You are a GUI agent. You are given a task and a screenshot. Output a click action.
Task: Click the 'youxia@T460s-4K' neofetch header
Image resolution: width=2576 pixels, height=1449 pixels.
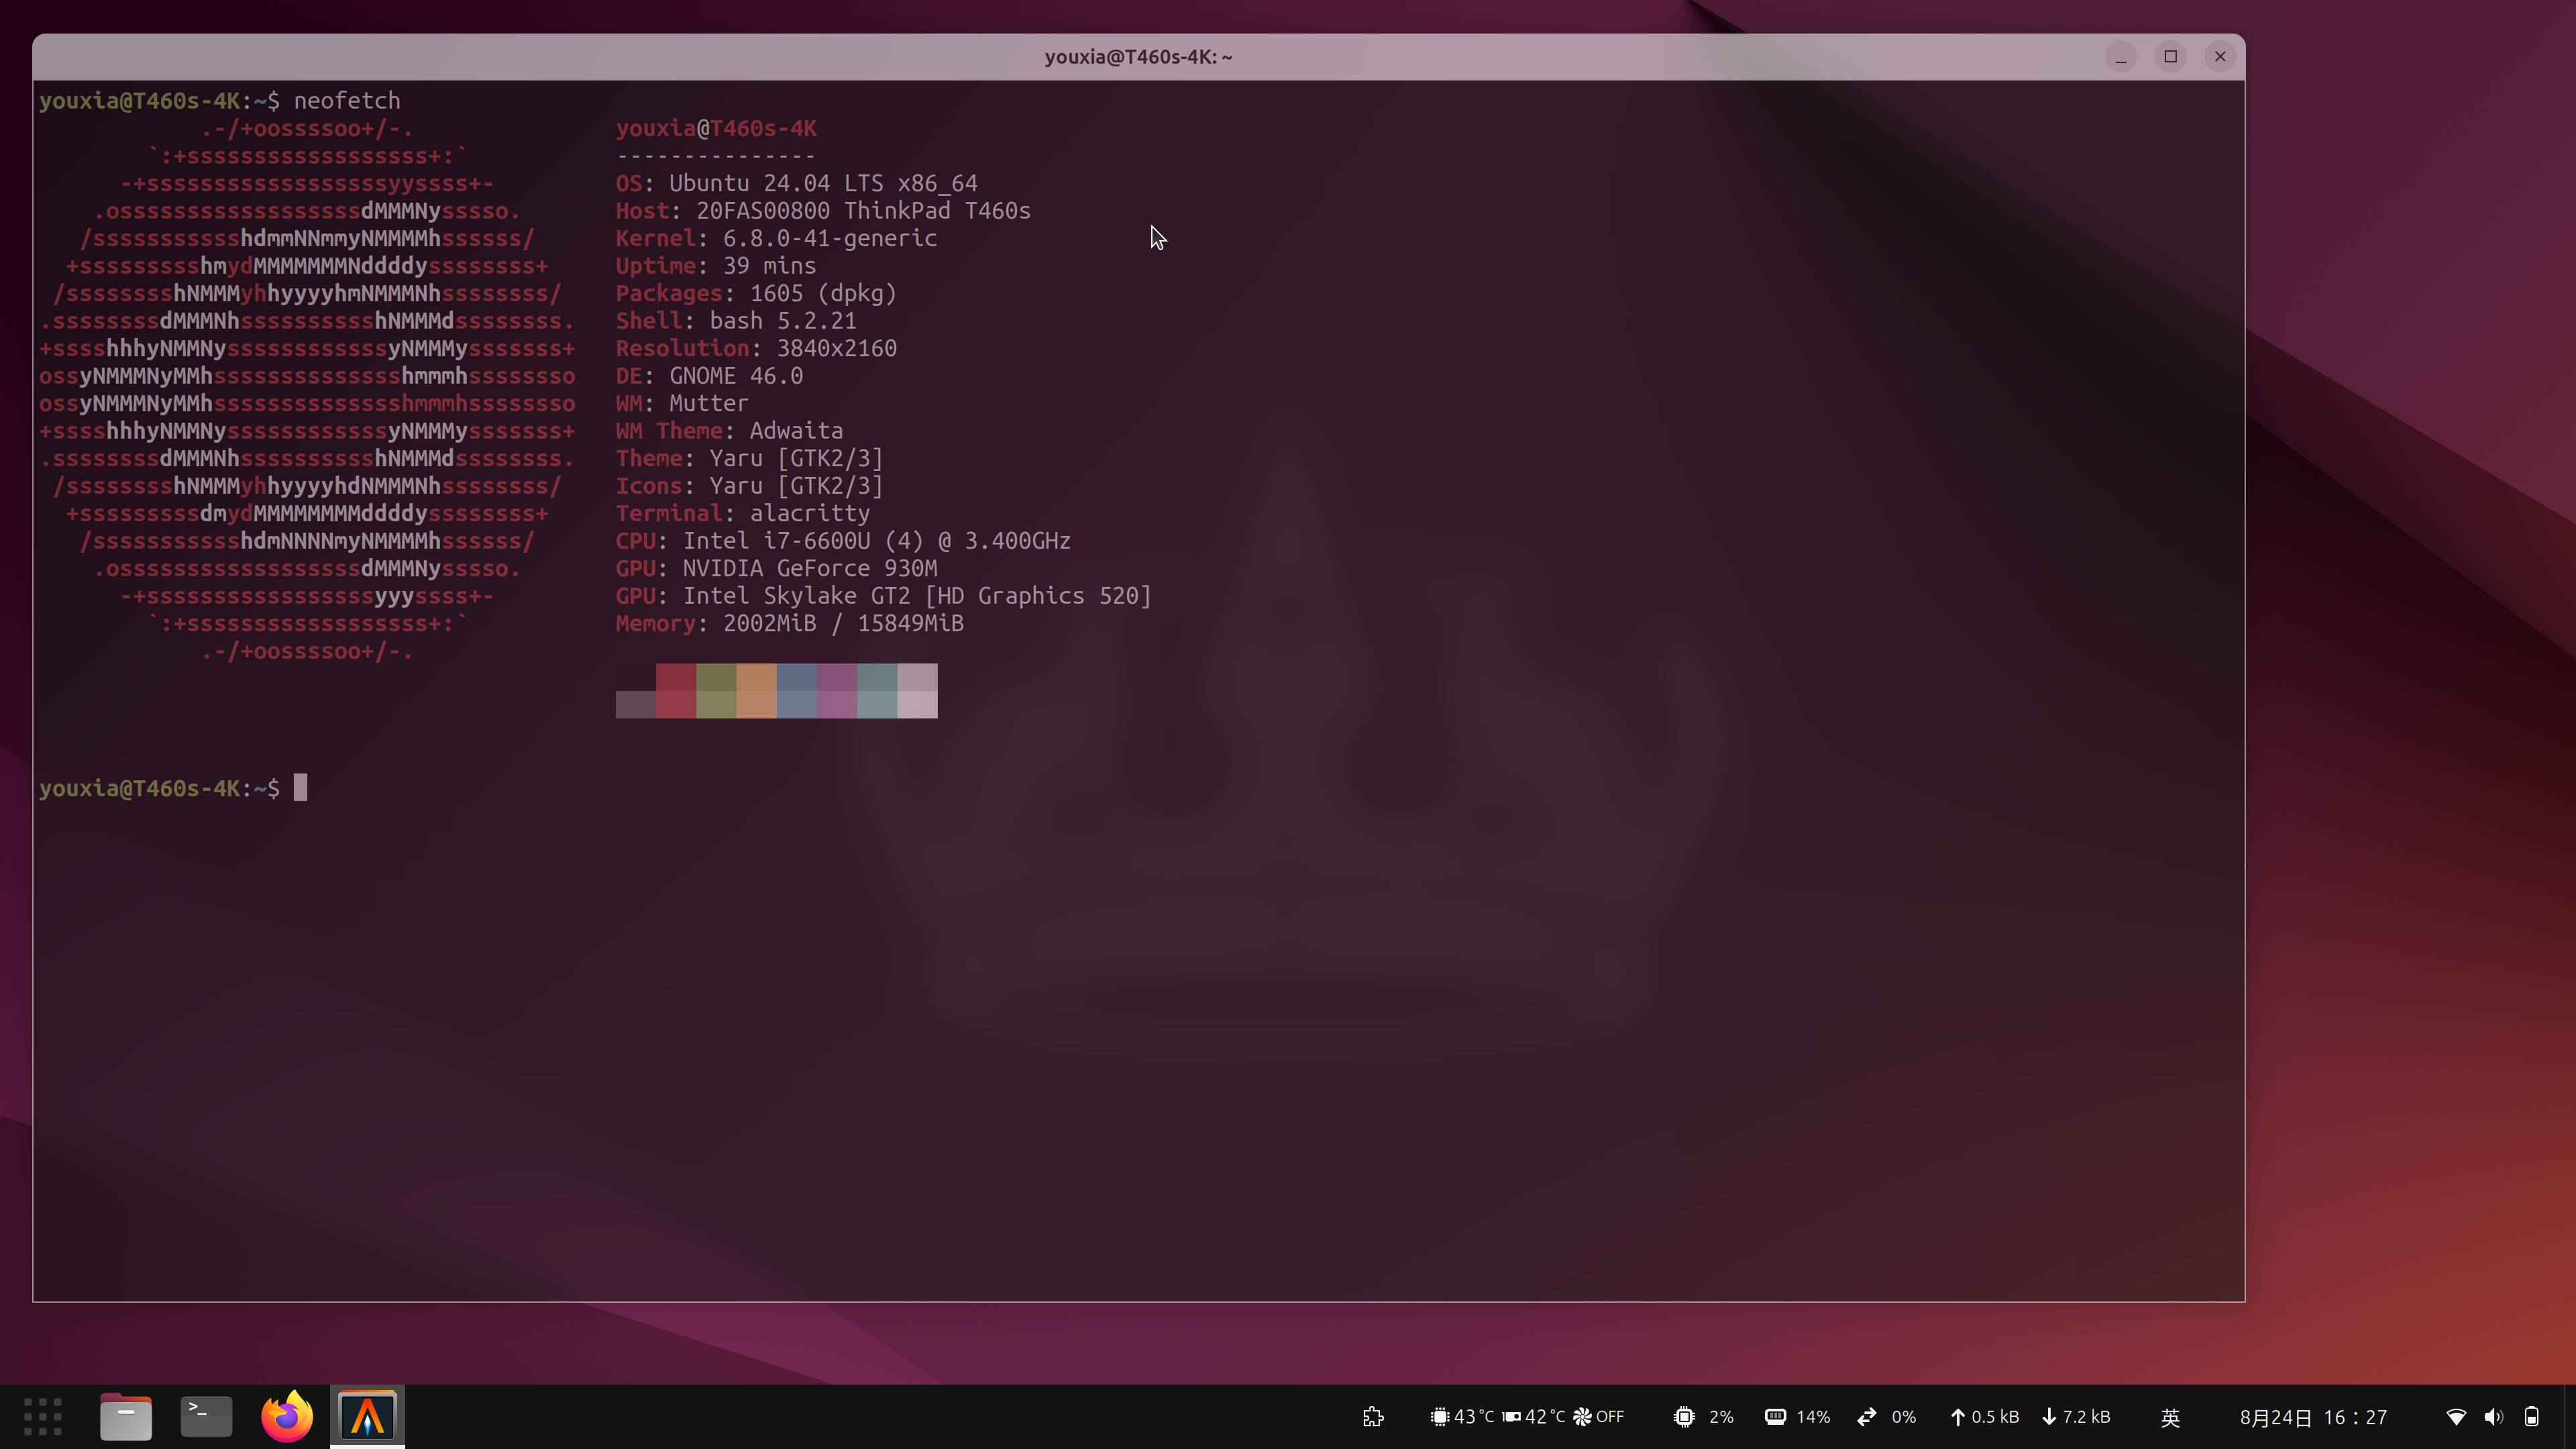716,128
